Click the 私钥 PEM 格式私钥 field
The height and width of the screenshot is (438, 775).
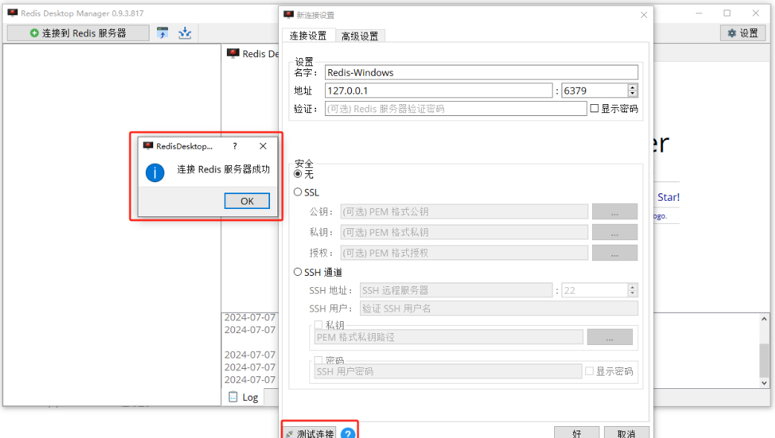point(464,232)
